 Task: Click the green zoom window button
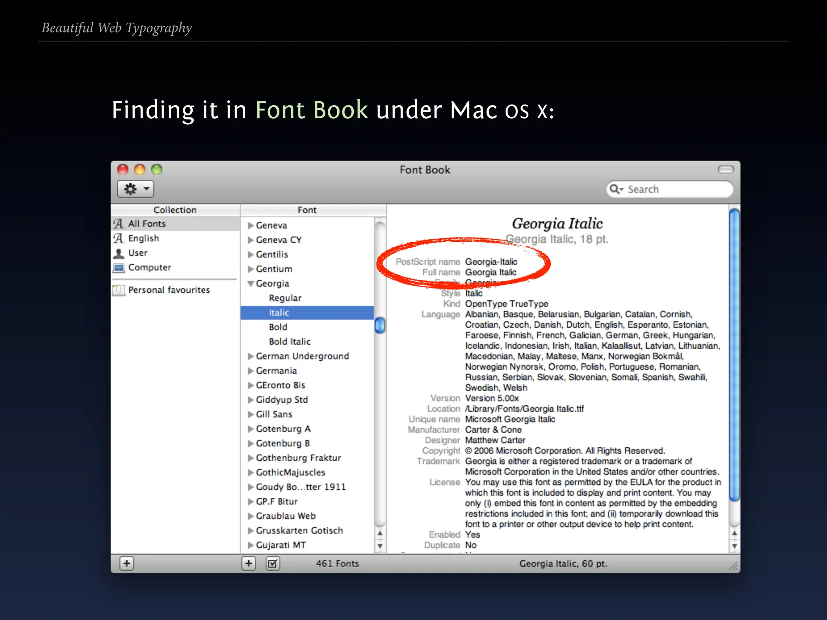[x=157, y=170]
